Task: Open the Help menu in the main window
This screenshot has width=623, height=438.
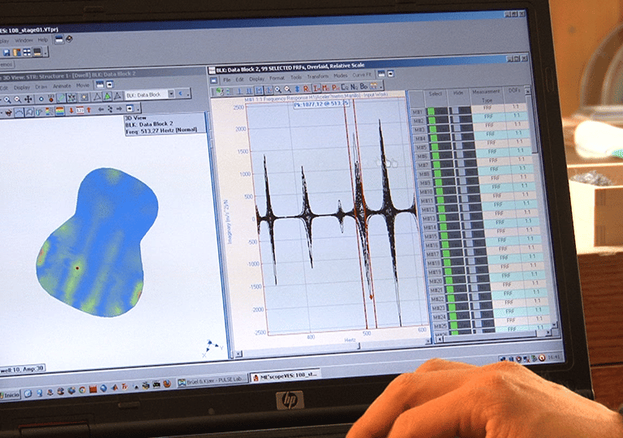Action: tap(43, 40)
